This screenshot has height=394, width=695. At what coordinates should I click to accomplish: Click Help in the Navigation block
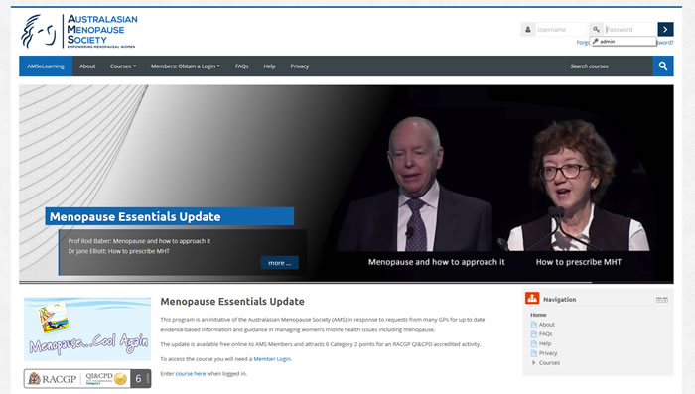(545, 344)
